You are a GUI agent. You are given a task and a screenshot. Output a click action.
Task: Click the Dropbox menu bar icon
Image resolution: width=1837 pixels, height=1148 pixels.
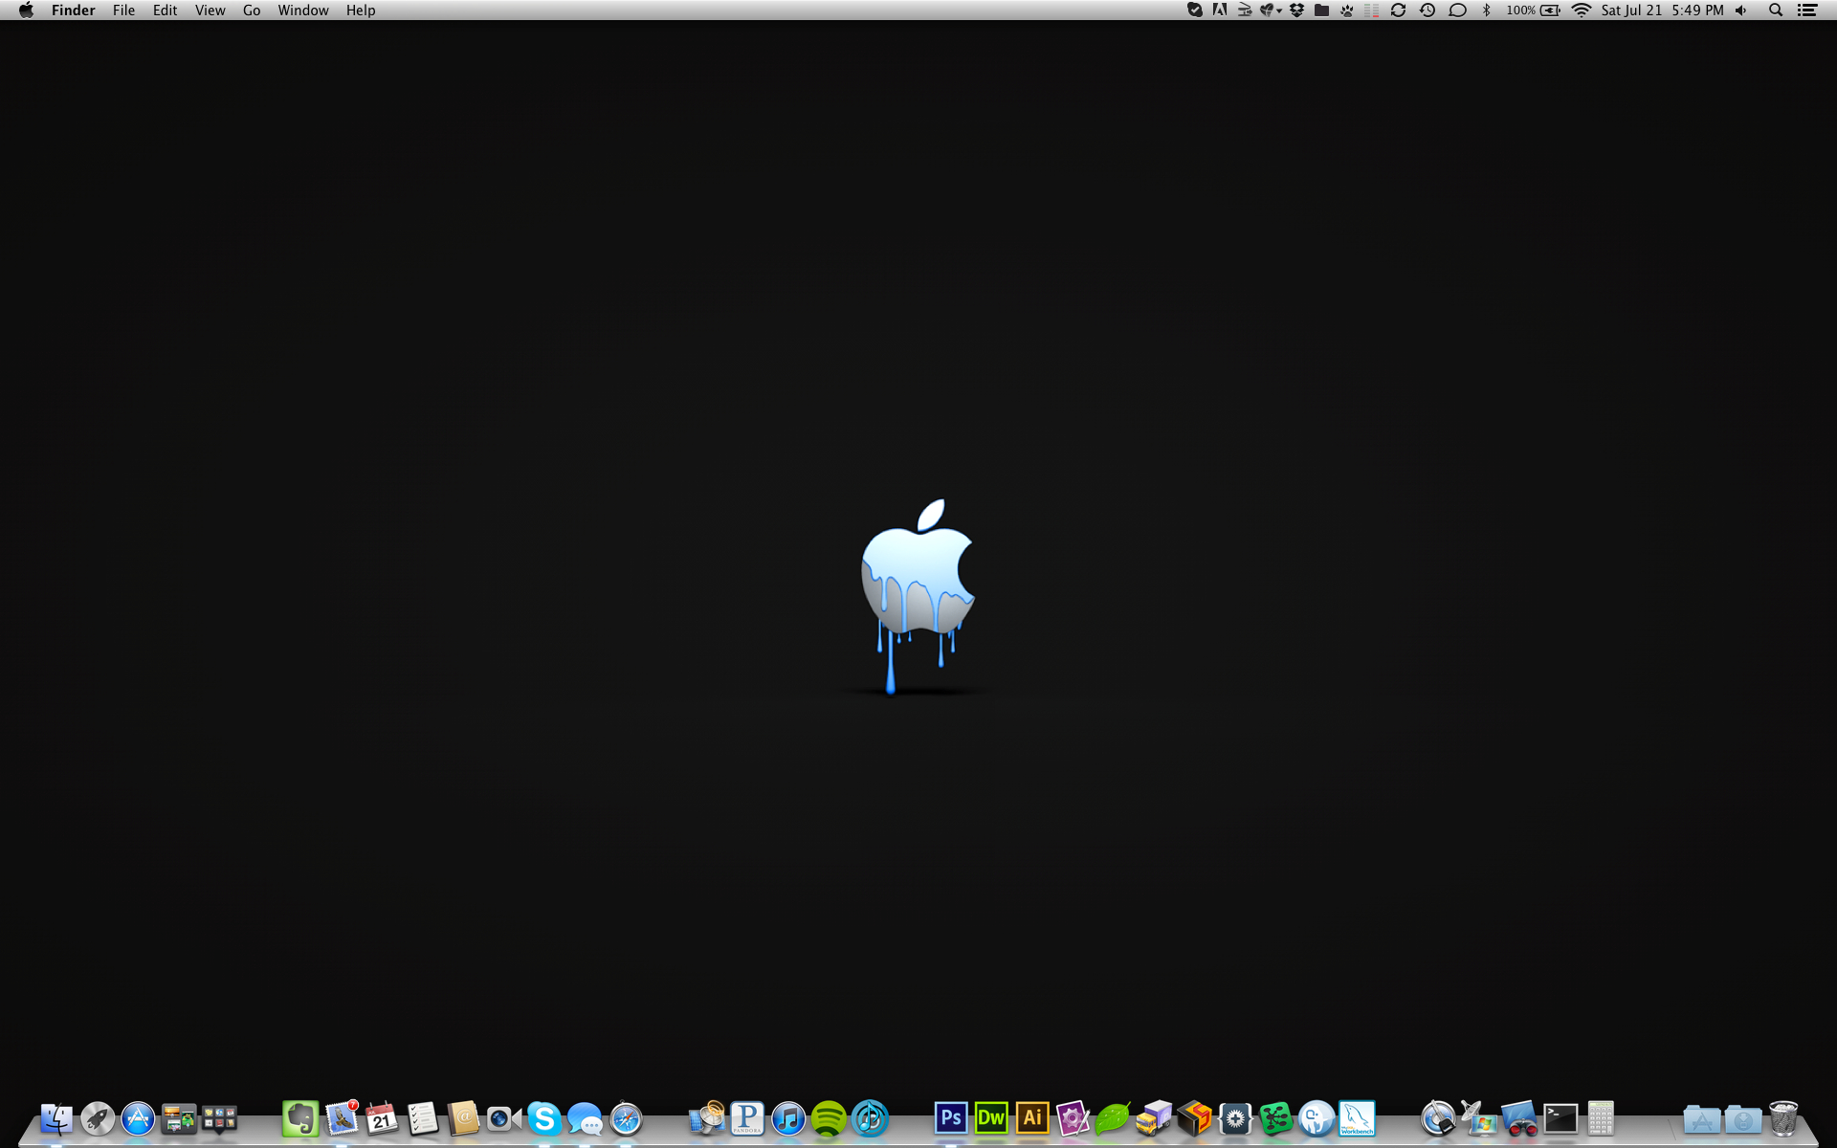pos(1296,10)
